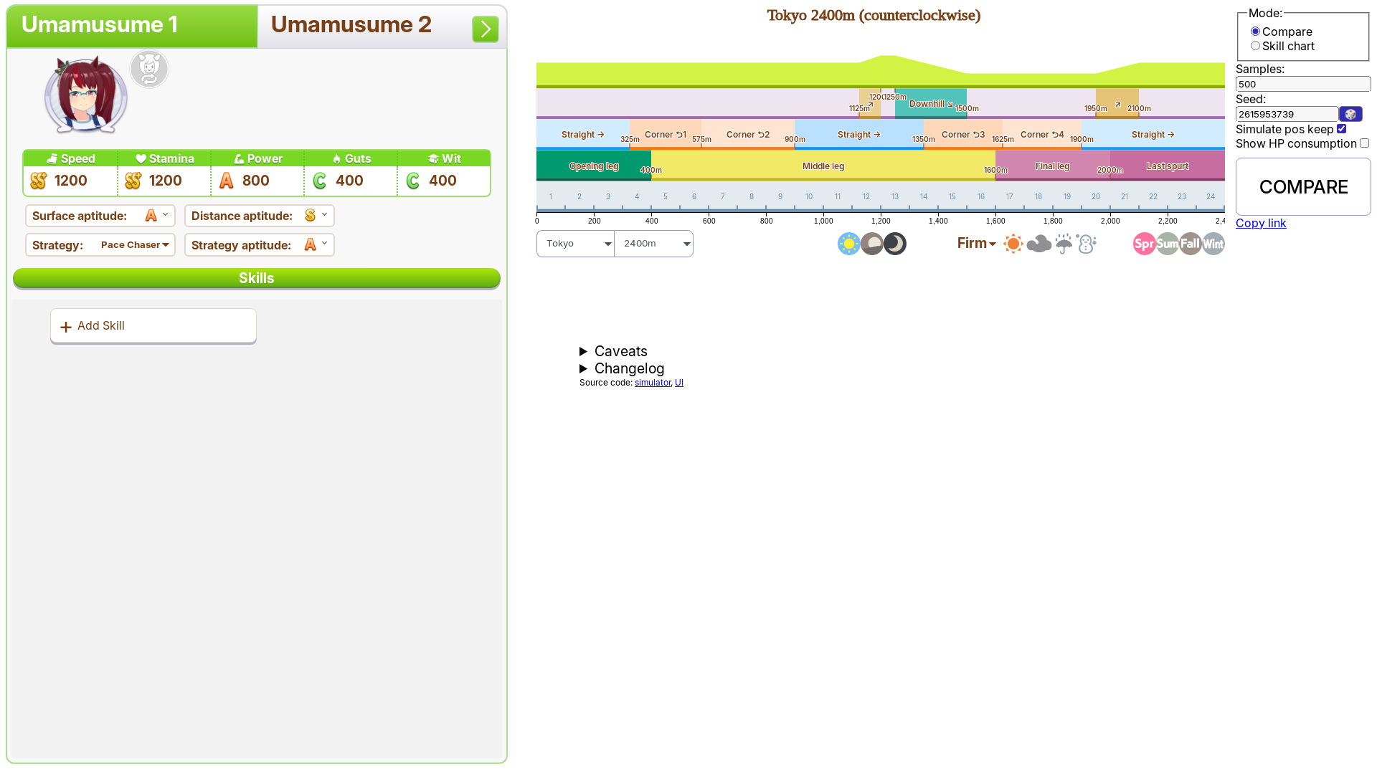Expand the Caveats section
Image resolution: width=1377 pixels, height=774 pixels.
(x=613, y=351)
